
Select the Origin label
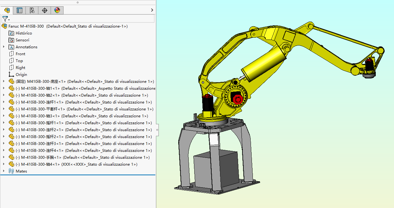click(21, 75)
